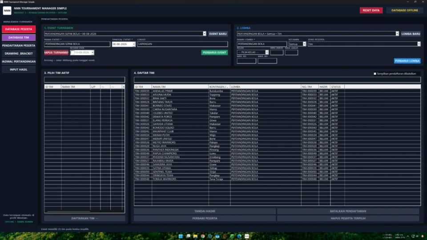The image size is (427, 240).
Task: Sort by Kontingen column header
Action: 219,87
